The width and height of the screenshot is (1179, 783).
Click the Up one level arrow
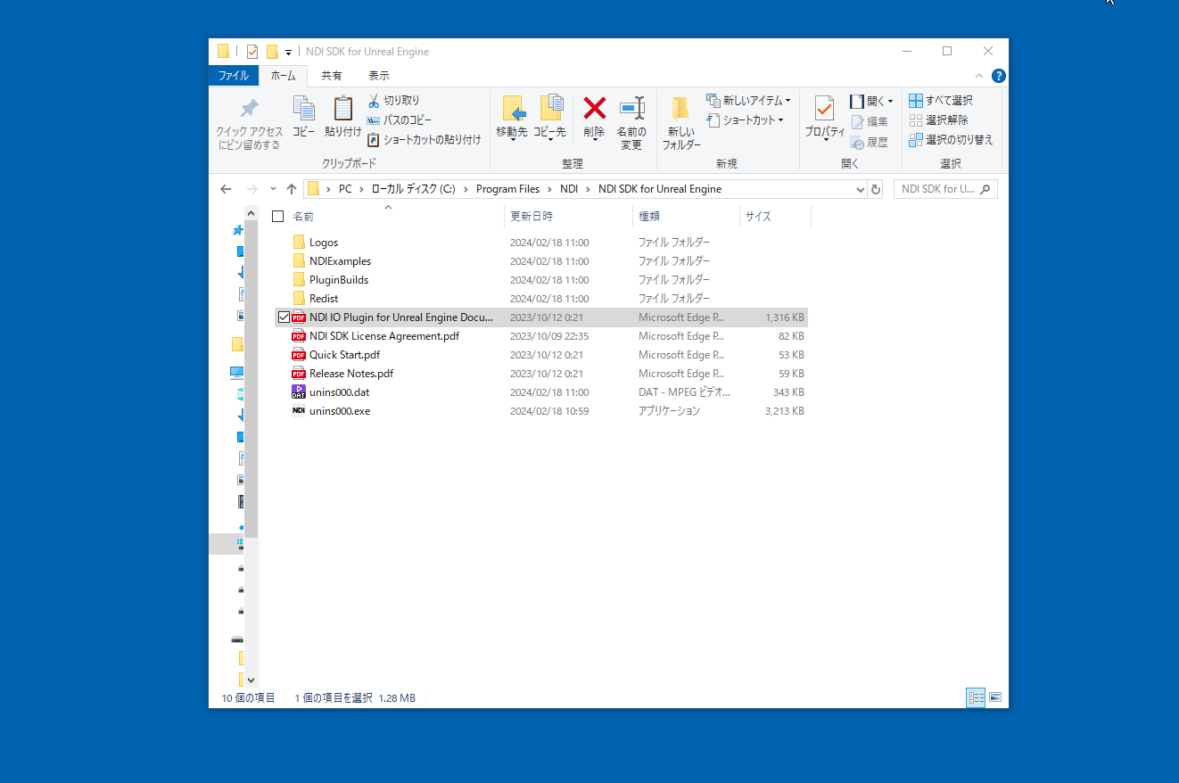292,189
